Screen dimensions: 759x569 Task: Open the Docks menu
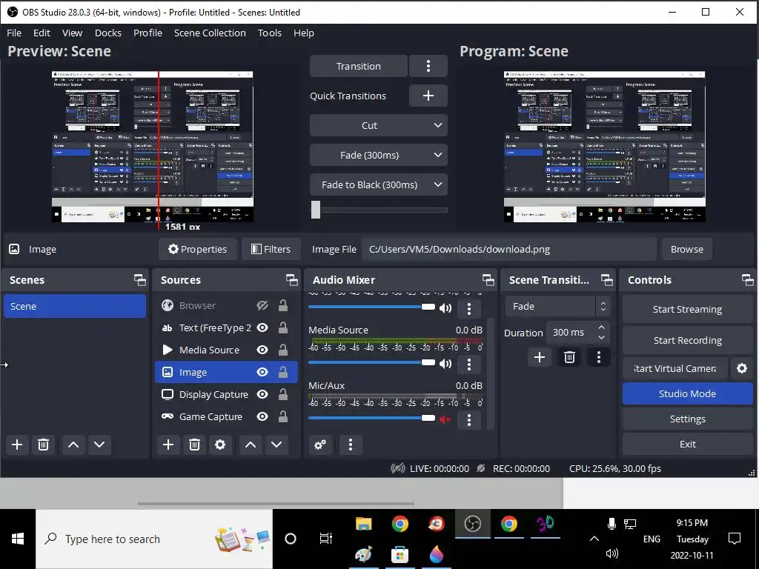108,33
